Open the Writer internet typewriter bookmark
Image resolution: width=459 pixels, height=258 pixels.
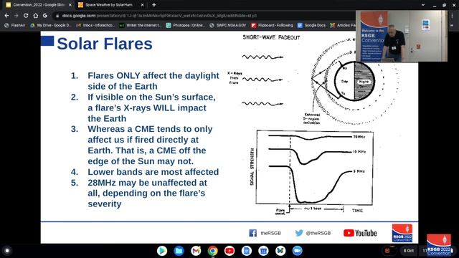click(141, 26)
